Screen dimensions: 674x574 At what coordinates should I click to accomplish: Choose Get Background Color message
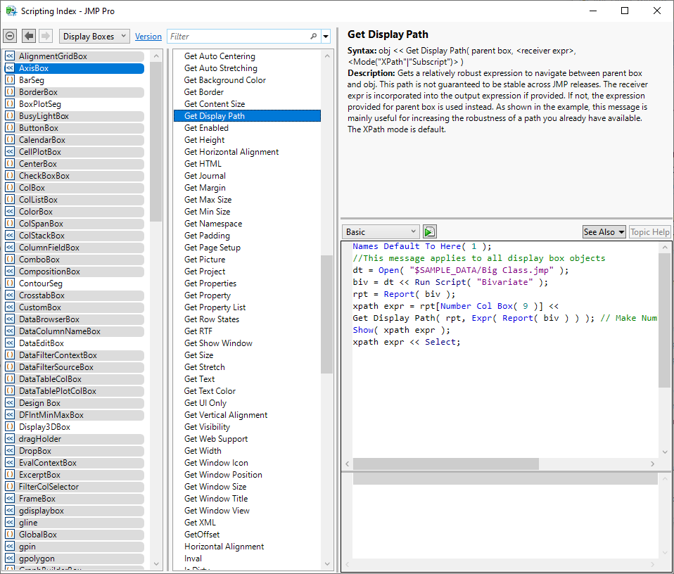(x=225, y=80)
